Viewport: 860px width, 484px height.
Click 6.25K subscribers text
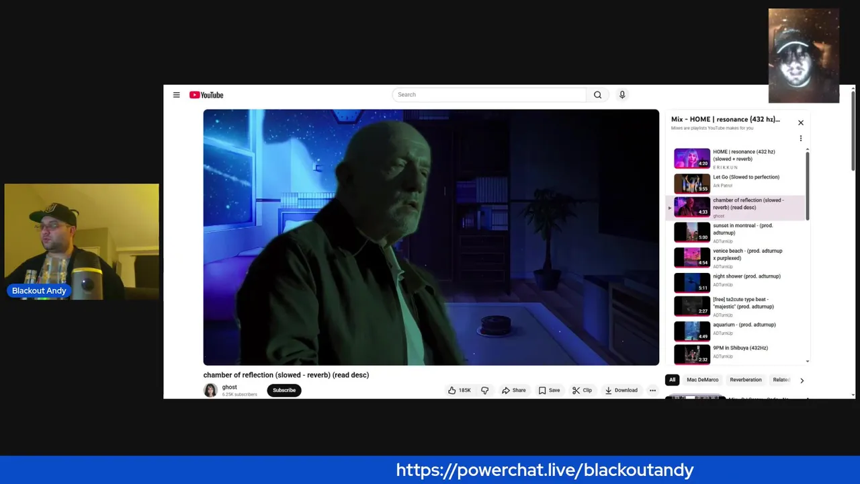pyautogui.click(x=240, y=395)
